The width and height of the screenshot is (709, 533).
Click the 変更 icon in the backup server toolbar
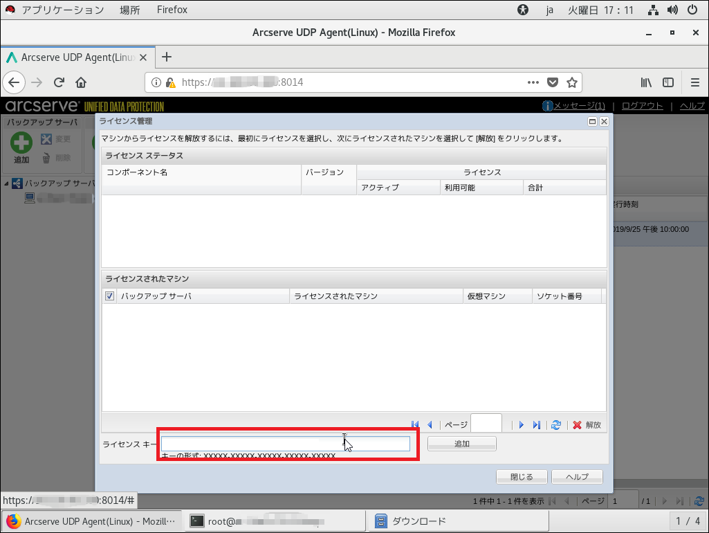[x=46, y=139]
